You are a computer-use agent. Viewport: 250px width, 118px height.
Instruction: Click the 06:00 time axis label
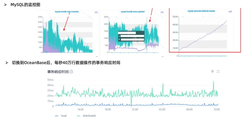[189, 109]
